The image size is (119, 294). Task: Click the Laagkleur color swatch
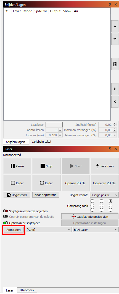(54, 124)
